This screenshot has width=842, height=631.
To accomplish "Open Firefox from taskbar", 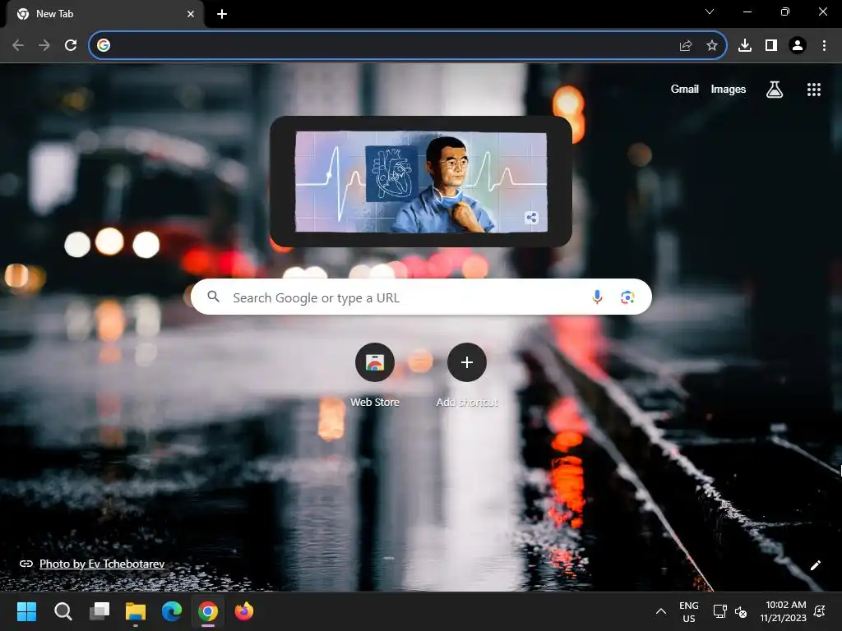I will 243,611.
